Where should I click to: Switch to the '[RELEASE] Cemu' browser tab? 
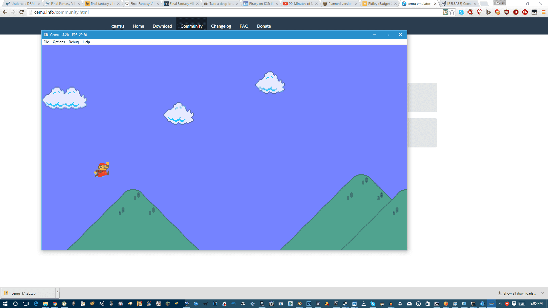459,4
